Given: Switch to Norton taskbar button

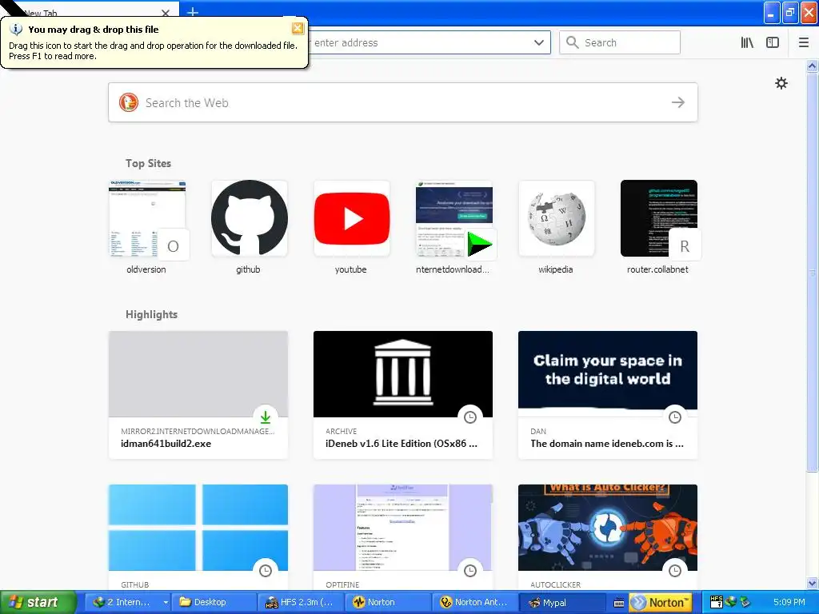Looking at the screenshot, I should (388, 602).
